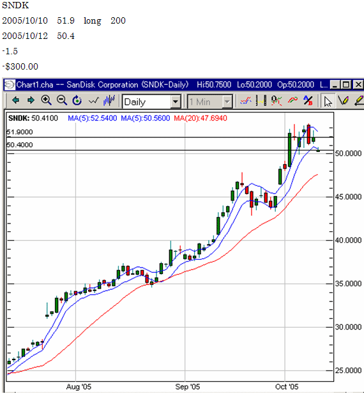This screenshot has height=394, width=364.
Task: Select the highlighter marker tool
Action: point(359,100)
